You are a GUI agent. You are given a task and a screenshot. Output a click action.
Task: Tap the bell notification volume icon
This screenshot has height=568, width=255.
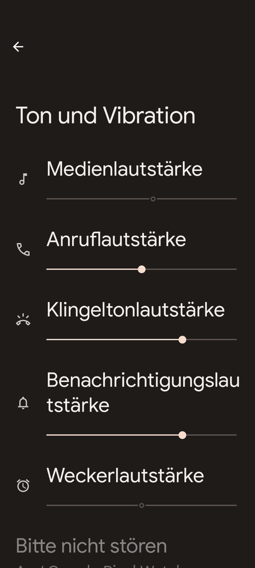pyautogui.click(x=23, y=403)
